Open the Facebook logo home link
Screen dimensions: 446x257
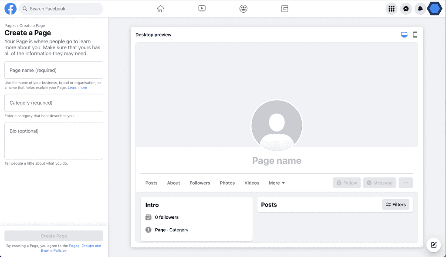(10, 9)
